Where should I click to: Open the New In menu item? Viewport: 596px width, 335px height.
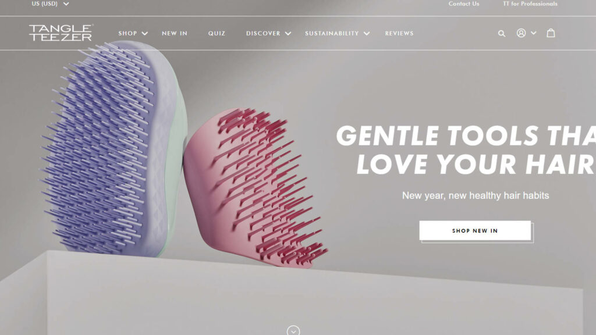175,33
